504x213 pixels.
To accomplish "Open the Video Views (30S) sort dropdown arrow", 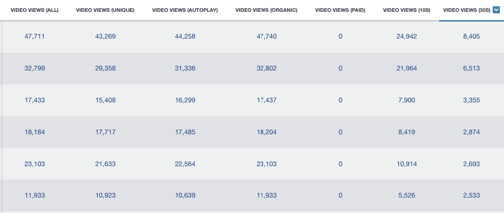I will coord(496,10).
